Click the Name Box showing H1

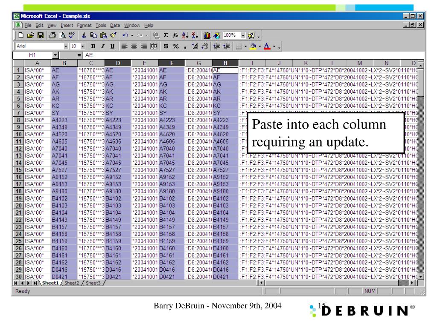(32, 55)
